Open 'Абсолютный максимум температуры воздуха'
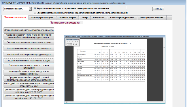This screenshot has width=187, height=107. [29, 55]
